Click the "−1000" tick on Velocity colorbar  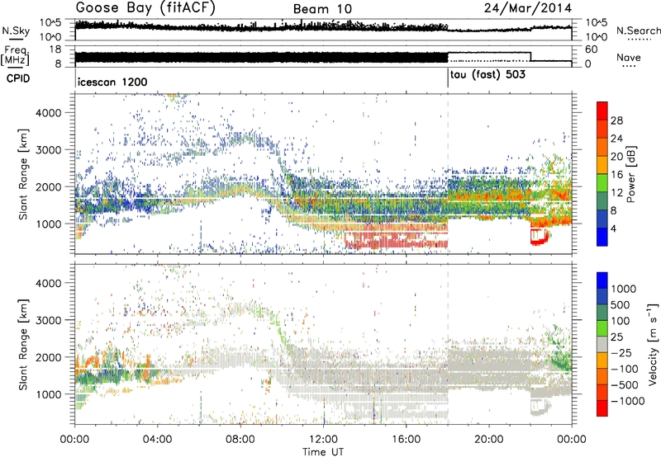pos(628,401)
